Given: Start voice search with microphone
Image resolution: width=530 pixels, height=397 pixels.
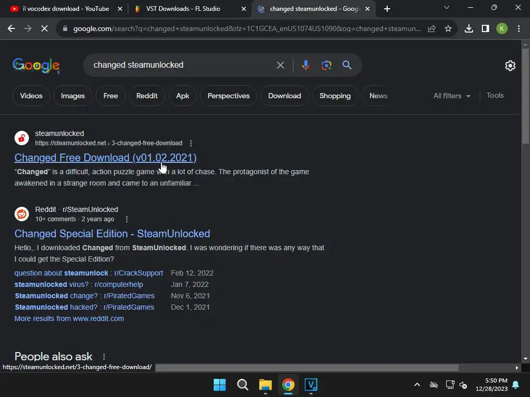Looking at the screenshot, I should (x=305, y=65).
